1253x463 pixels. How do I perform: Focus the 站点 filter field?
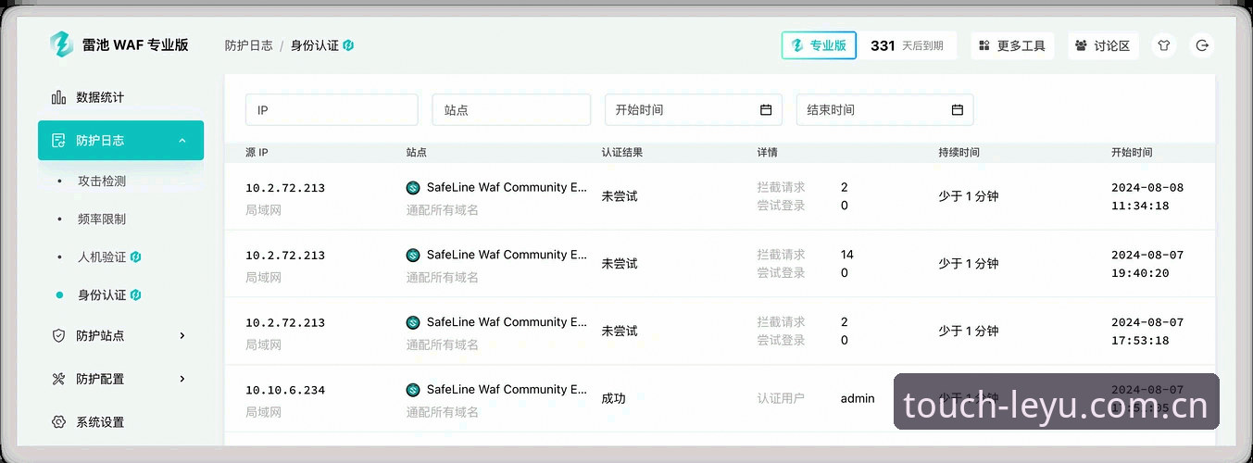tap(511, 109)
